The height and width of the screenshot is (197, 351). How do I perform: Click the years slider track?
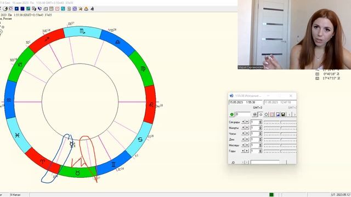280,151
